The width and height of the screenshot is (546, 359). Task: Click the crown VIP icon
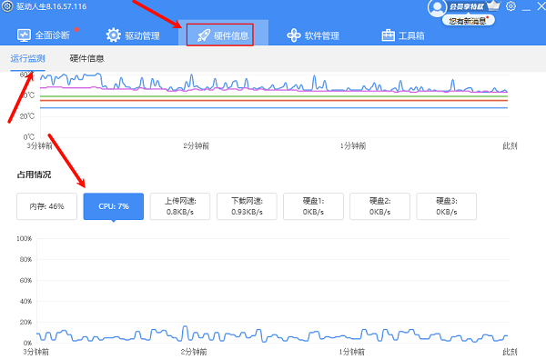[x=493, y=5]
